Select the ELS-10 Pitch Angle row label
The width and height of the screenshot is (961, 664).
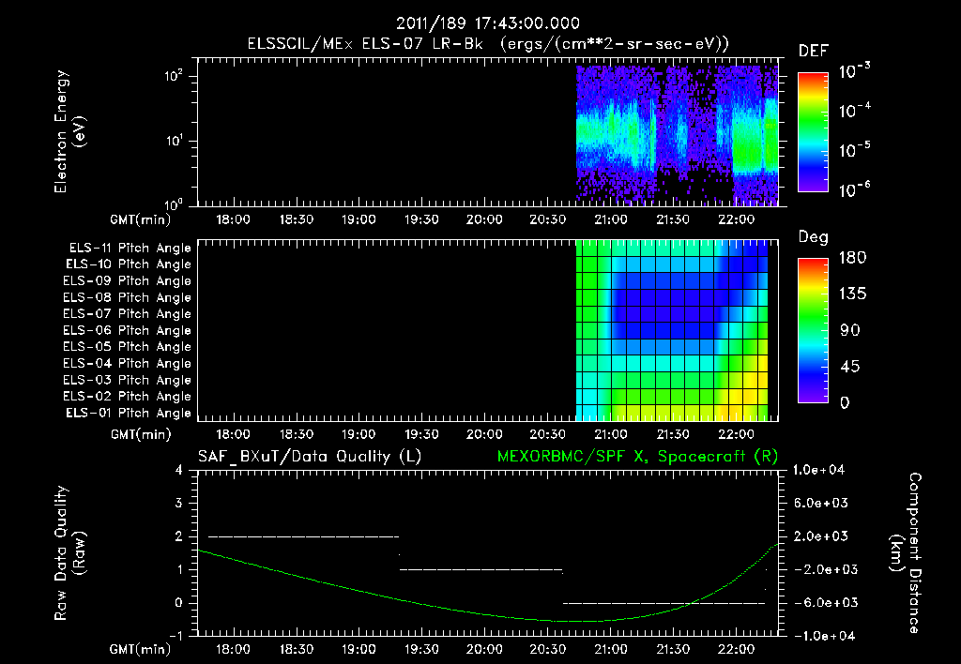point(129,264)
